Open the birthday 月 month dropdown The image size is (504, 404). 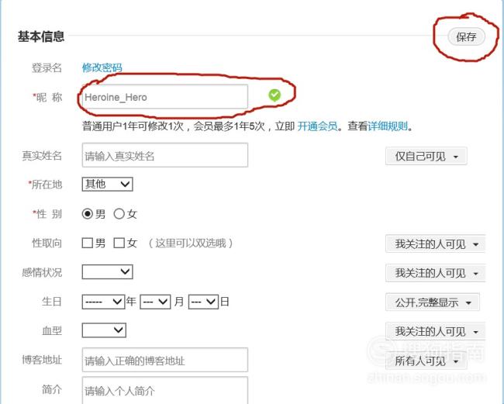(x=155, y=302)
